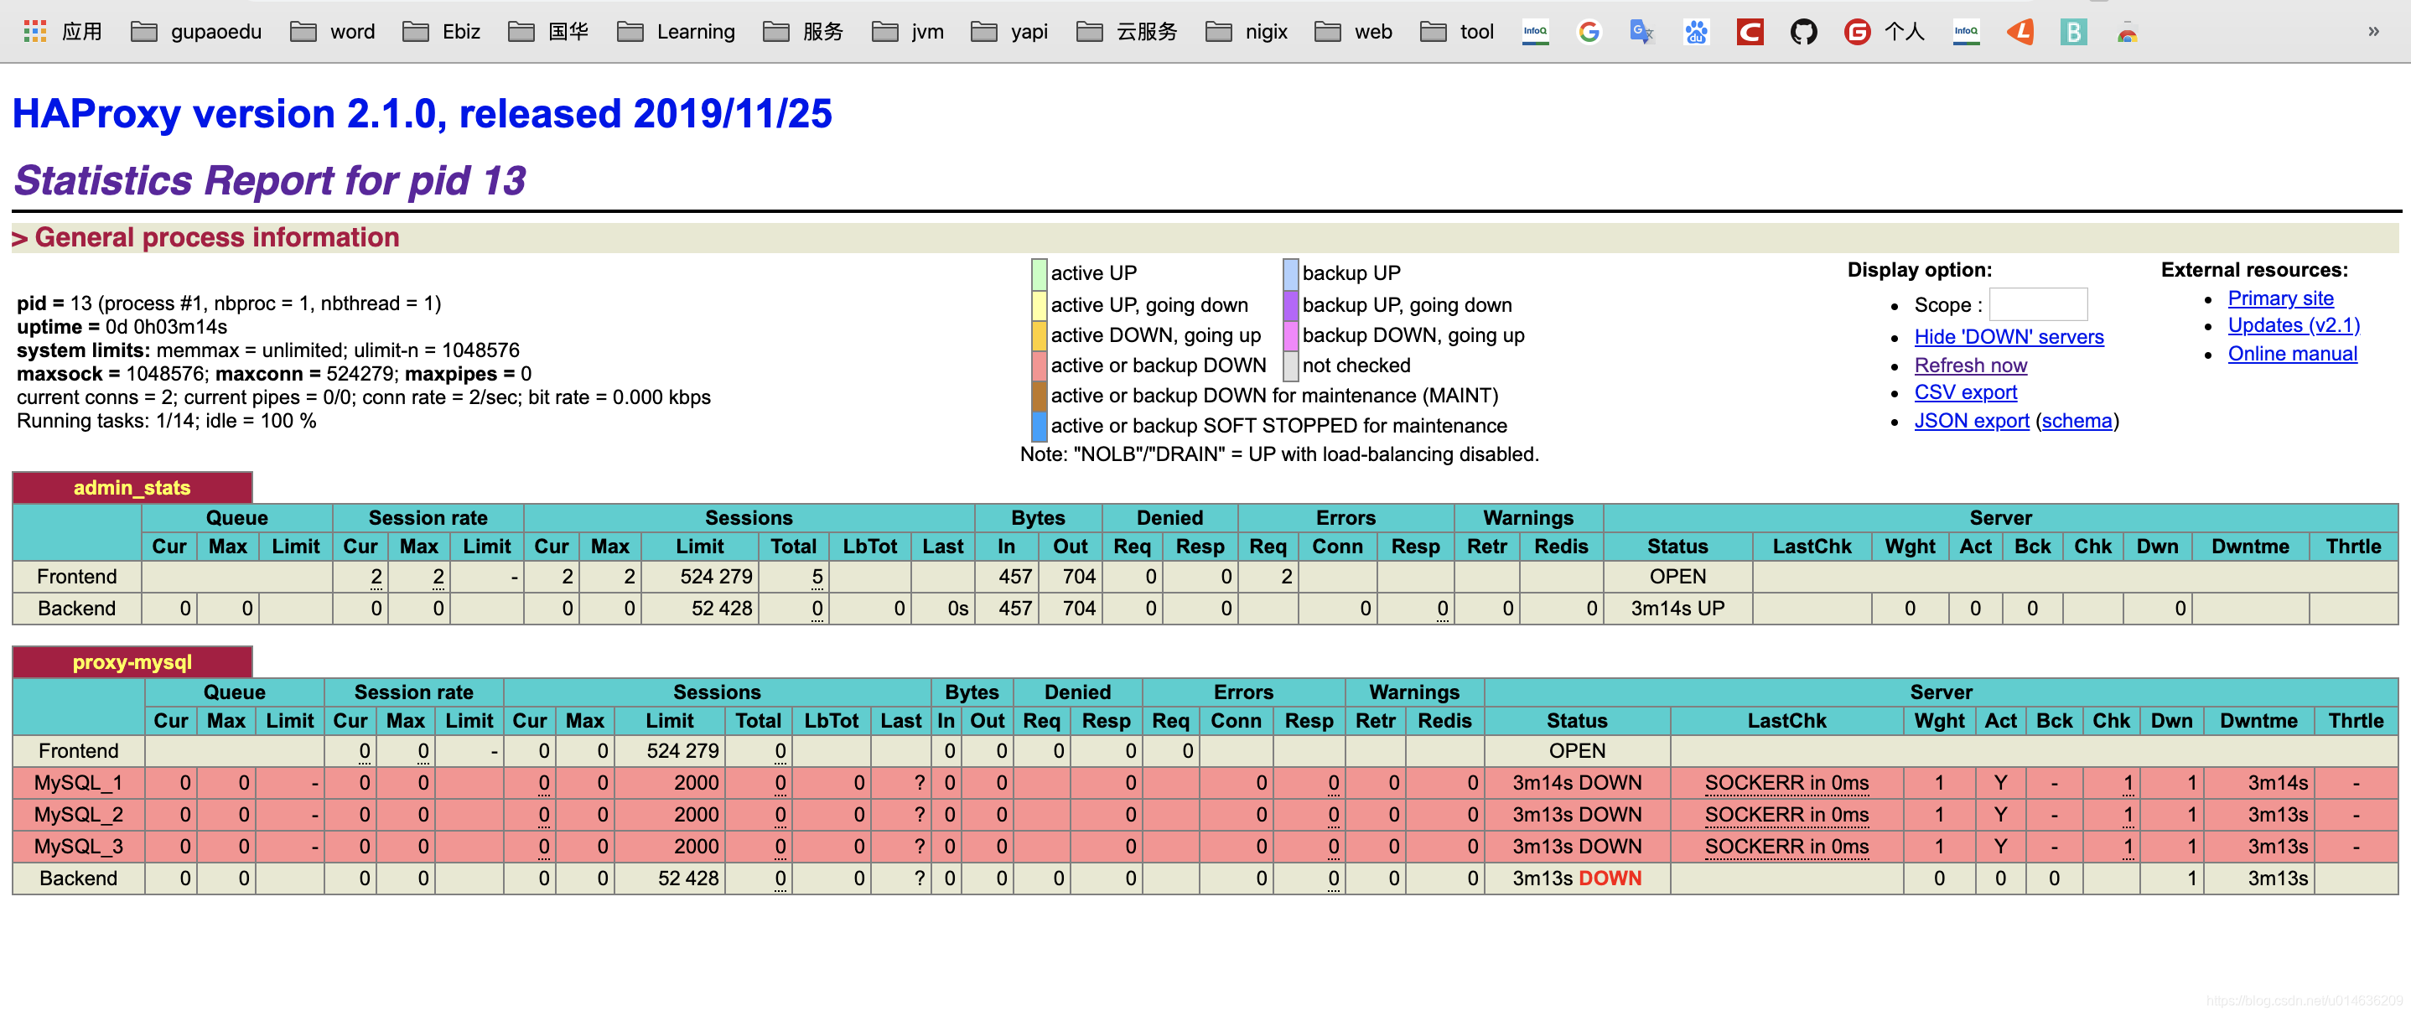The image size is (2411, 1016).
Task: Click the MySQL_3 server name
Action: (x=78, y=846)
